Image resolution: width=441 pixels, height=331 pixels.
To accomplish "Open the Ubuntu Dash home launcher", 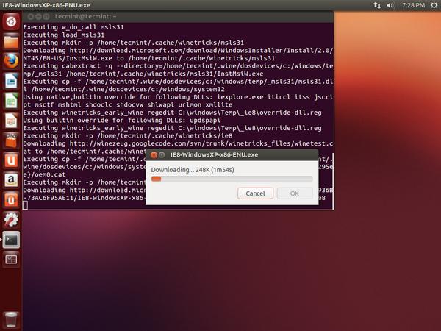I will coord(11,21).
